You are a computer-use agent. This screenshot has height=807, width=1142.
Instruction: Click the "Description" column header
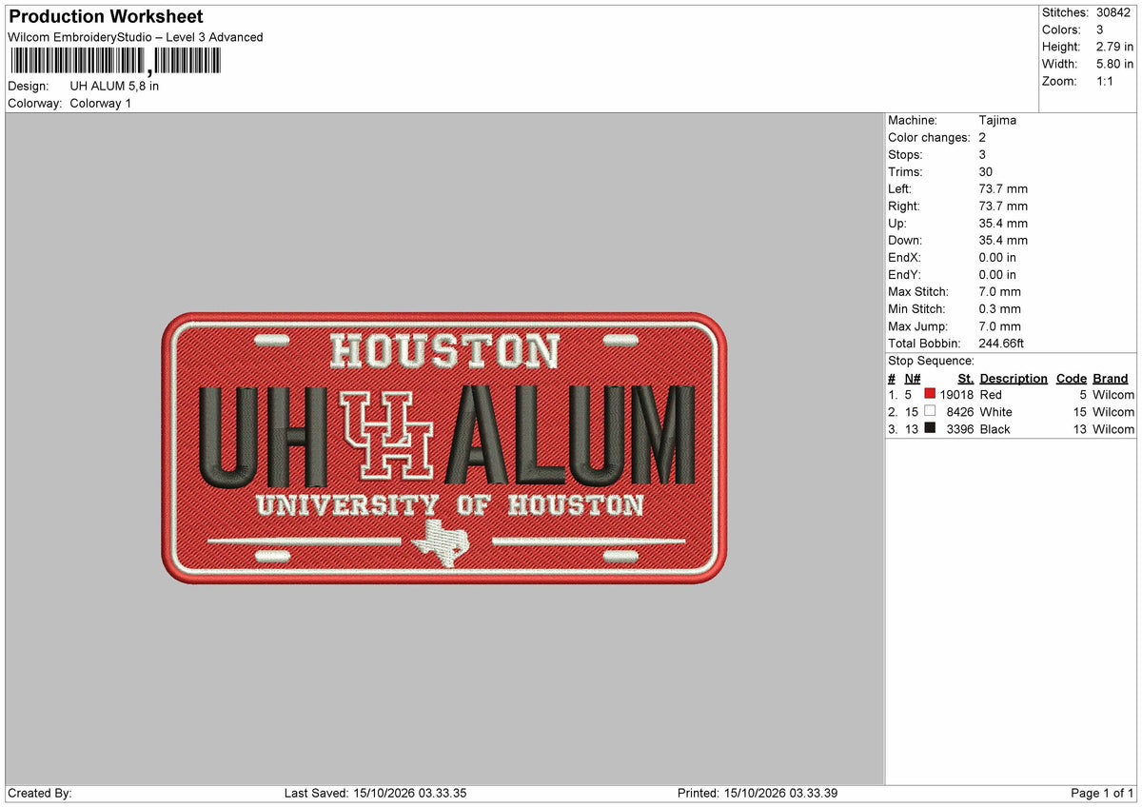point(1014,378)
